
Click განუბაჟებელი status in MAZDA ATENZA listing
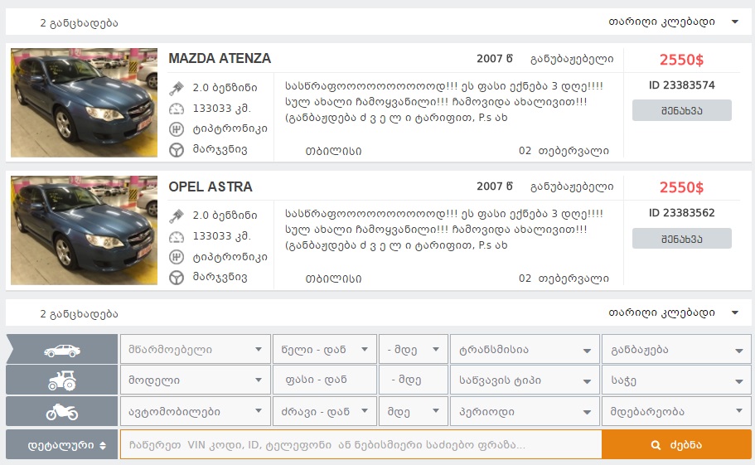click(x=572, y=59)
